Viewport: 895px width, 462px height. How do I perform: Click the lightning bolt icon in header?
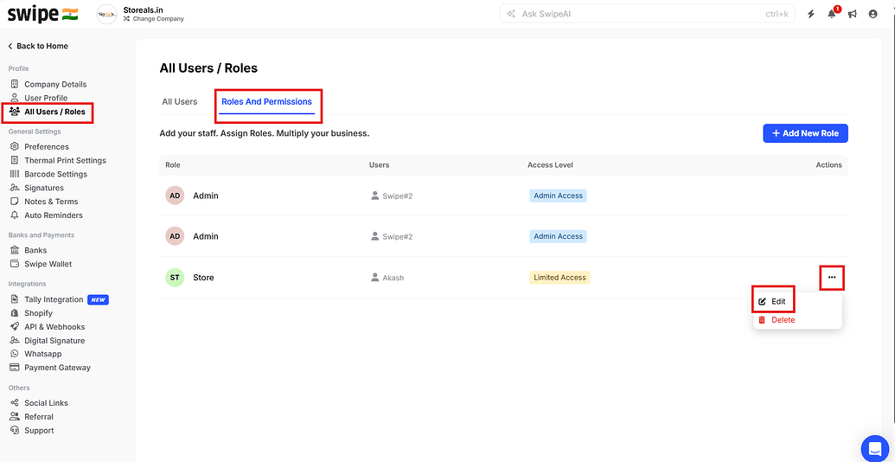[811, 14]
